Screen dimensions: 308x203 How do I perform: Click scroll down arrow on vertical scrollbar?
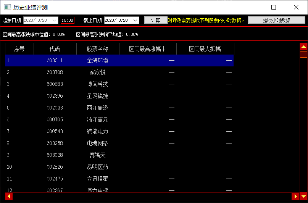[303, 196]
